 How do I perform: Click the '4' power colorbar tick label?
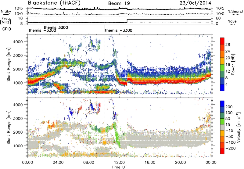[227, 85]
